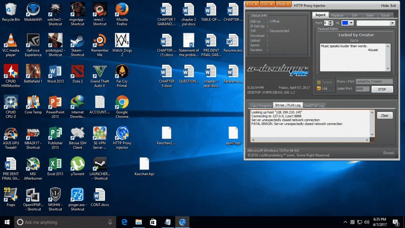
Task: Click the log scrollbar down arrow
Action: point(372,134)
